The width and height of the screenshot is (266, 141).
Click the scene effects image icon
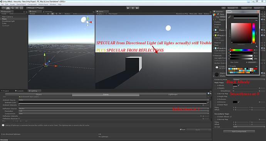pos(60,14)
